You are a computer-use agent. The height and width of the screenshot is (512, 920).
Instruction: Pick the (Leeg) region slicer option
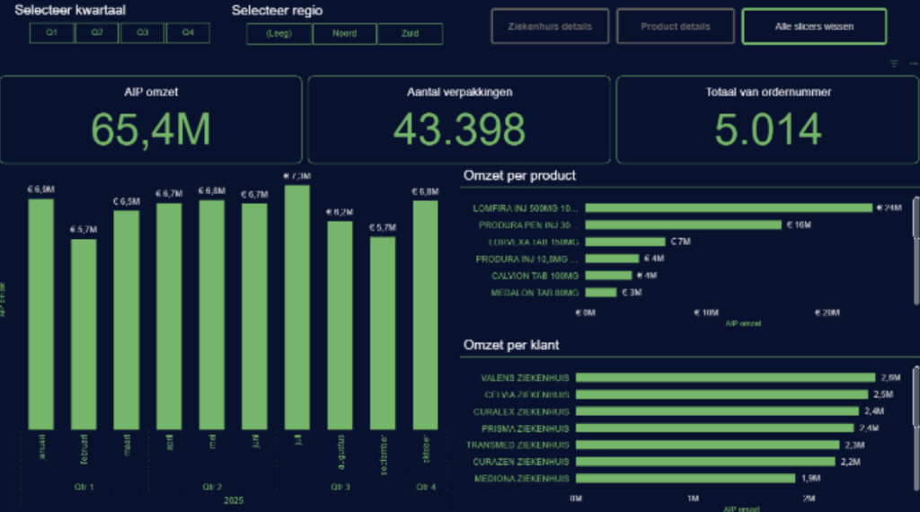pos(279,34)
